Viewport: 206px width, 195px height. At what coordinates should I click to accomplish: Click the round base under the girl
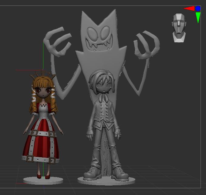[43, 180]
